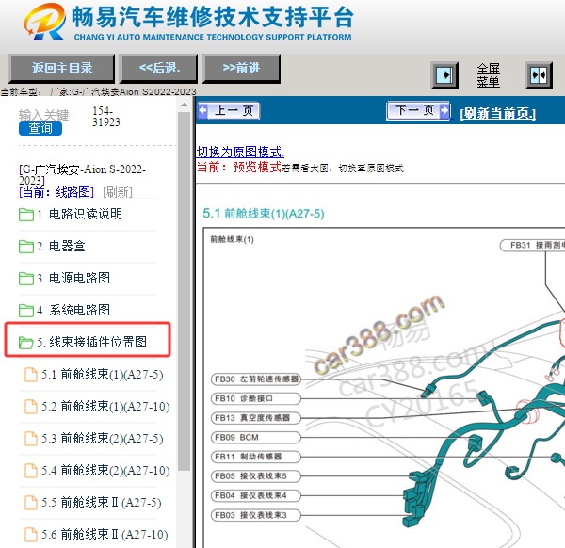
Task: Click the fullscreen right-arrow panel icon
Action: [445, 75]
